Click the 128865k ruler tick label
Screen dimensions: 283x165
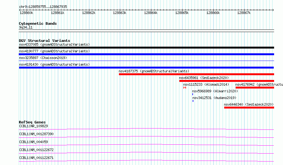(x=182, y=13)
